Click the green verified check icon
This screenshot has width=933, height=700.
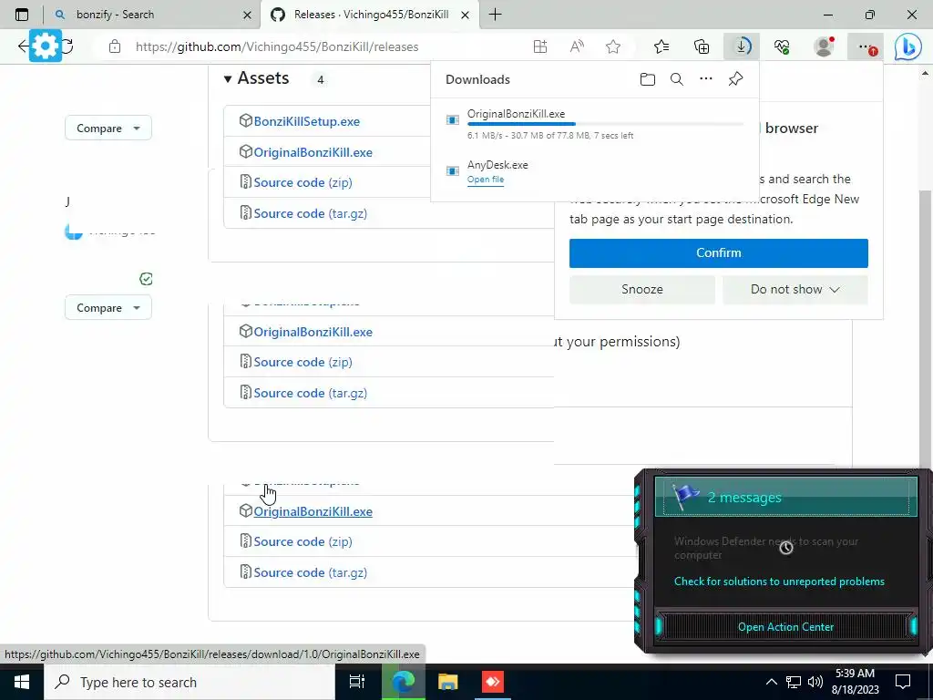(146, 279)
